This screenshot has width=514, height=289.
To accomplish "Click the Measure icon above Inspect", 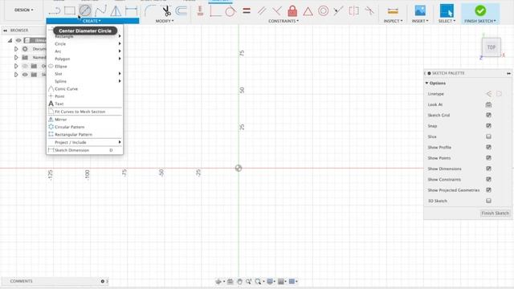I will 393,10.
